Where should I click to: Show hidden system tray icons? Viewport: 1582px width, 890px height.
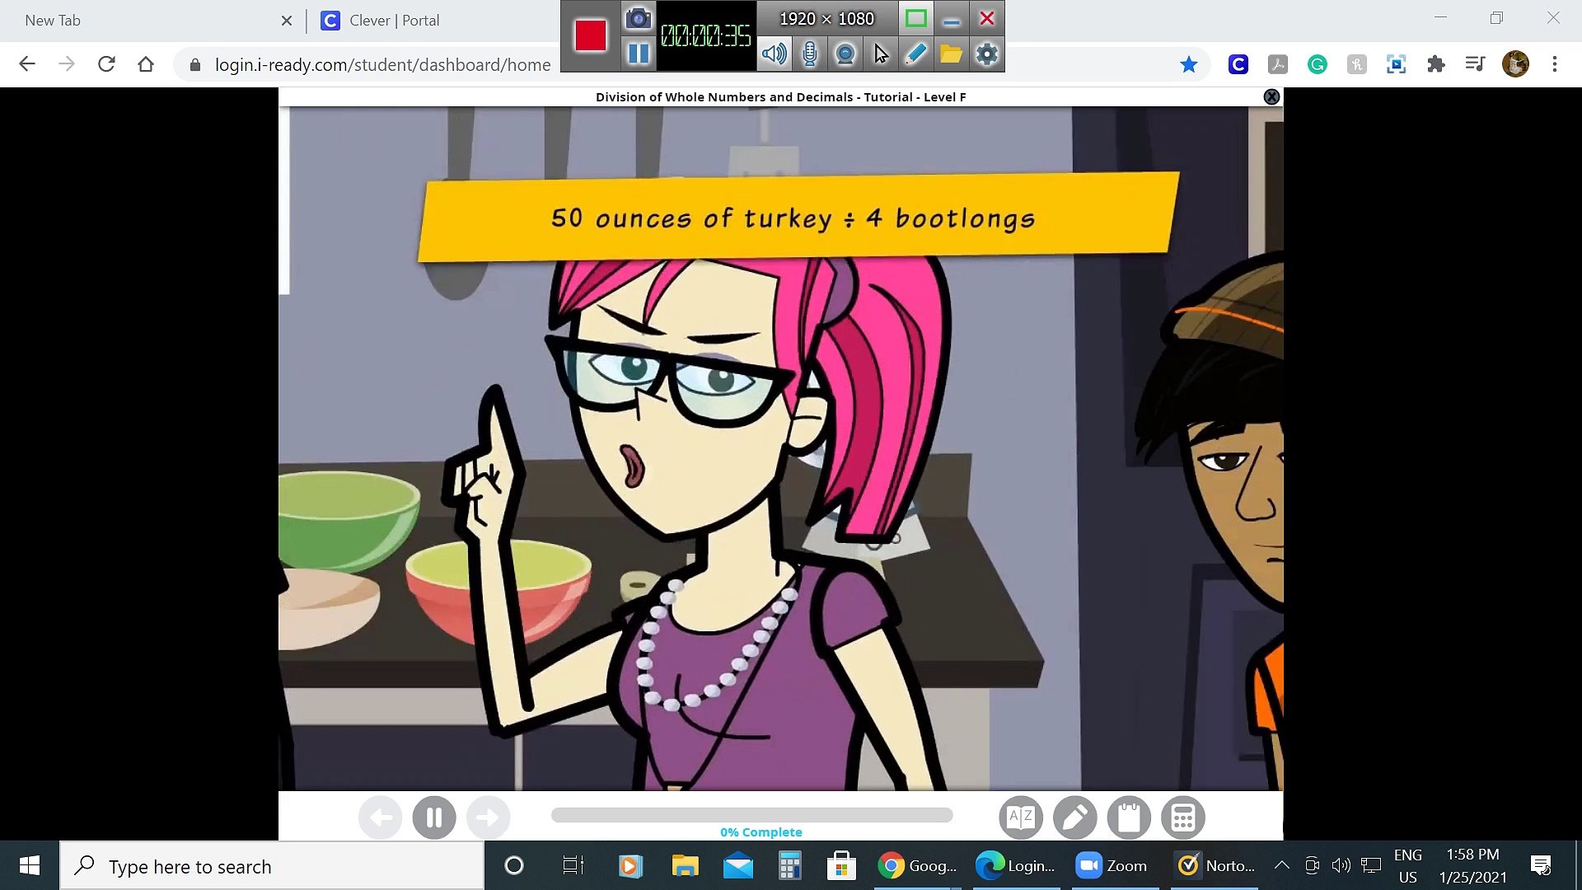coord(1281,865)
